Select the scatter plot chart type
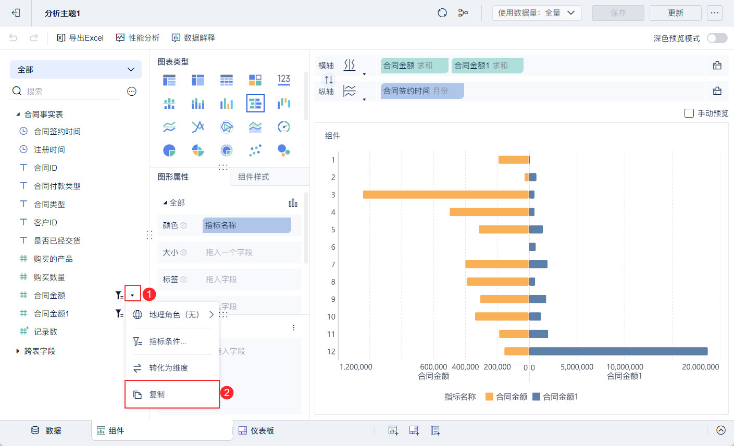 click(255, 150)
